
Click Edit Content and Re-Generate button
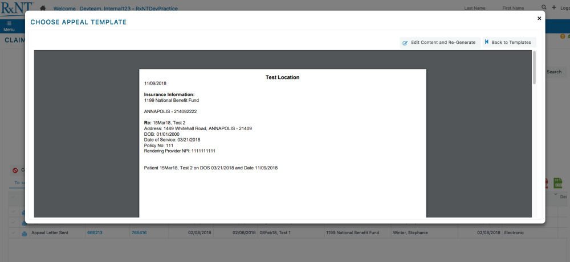coord(440,43)
